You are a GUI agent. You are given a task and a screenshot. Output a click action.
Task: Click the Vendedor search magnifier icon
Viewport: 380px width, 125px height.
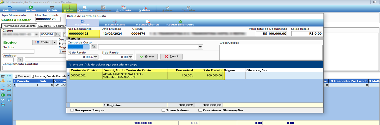pos(20,59)
